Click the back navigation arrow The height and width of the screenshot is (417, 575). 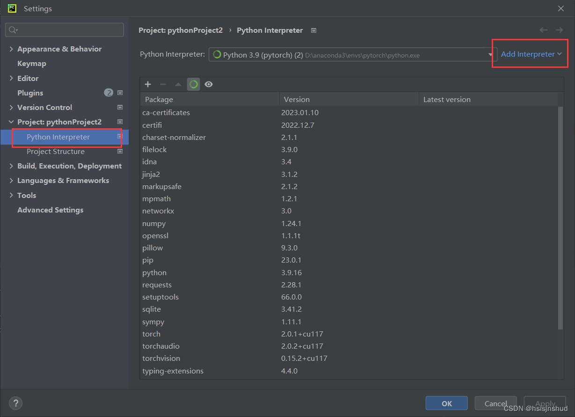click(x=543, y=30)
